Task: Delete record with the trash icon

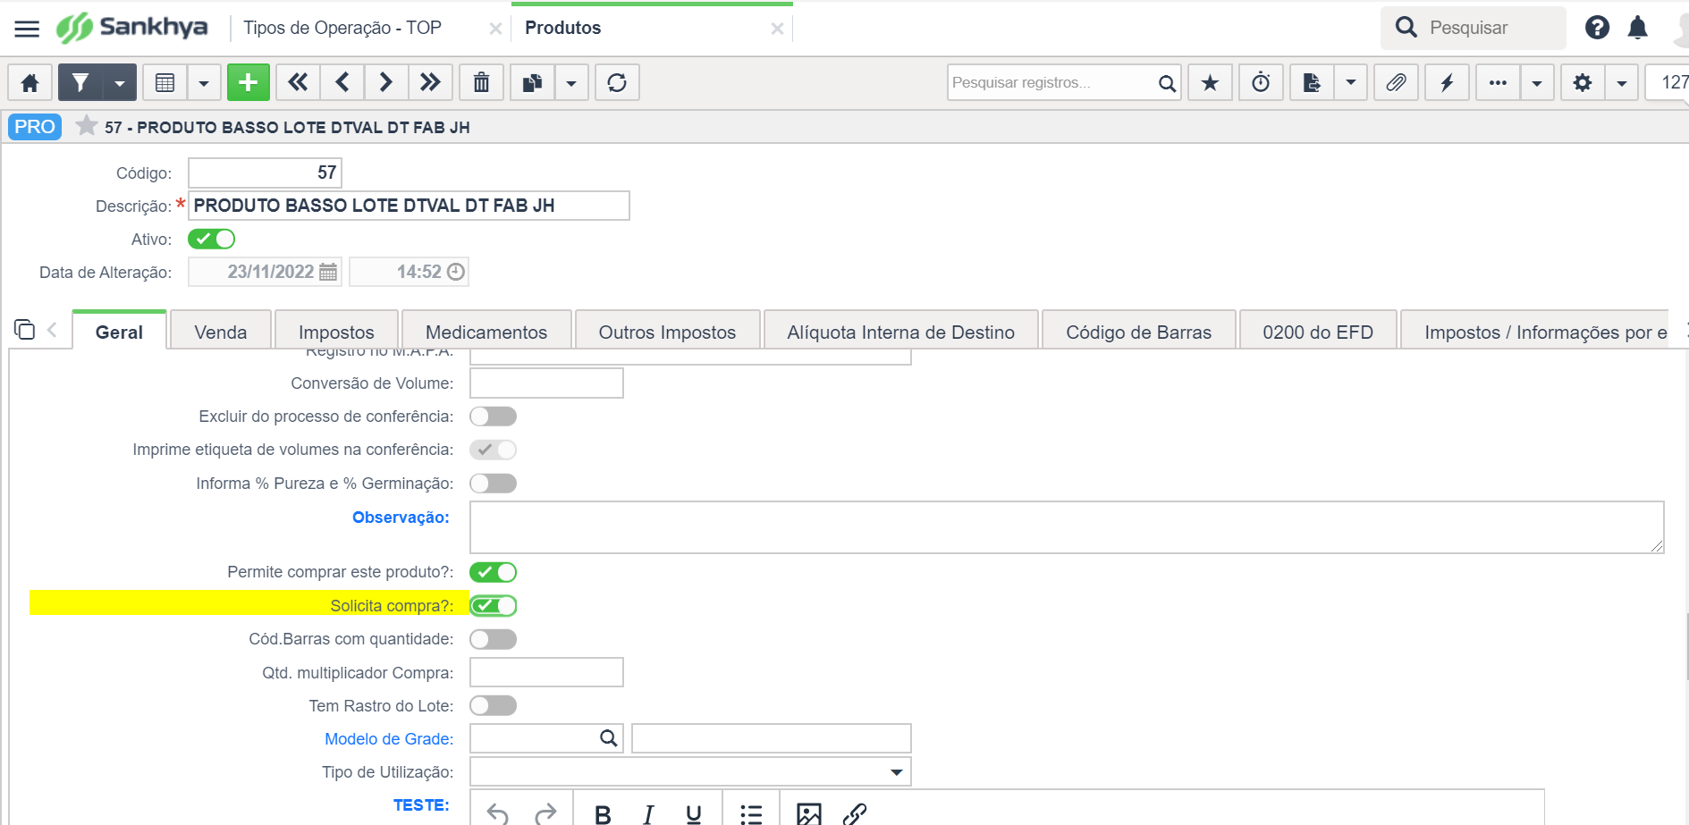Action: coord(481,82)
